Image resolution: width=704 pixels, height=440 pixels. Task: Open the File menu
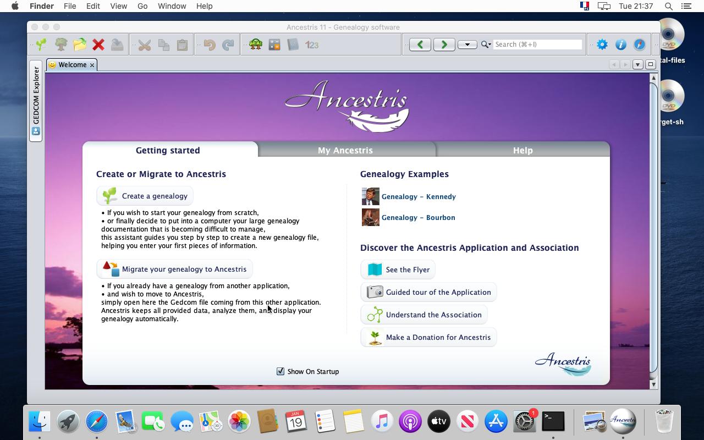pyautogui.click(x=70, y=6)
